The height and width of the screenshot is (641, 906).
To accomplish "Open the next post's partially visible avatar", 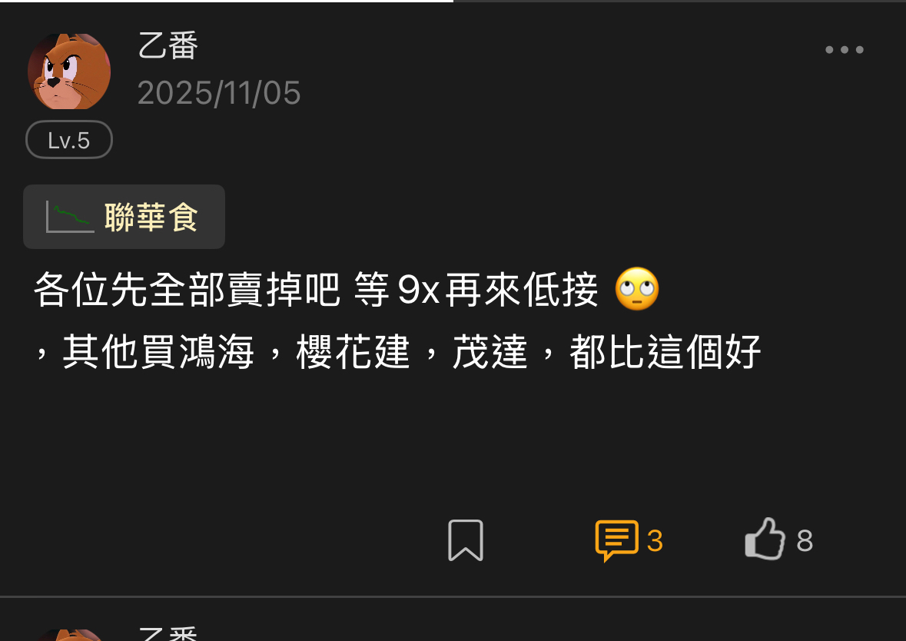I will (68, 635).
